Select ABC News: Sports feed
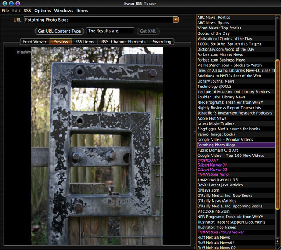Screen dimensions: 281x250 coord(236,23)
